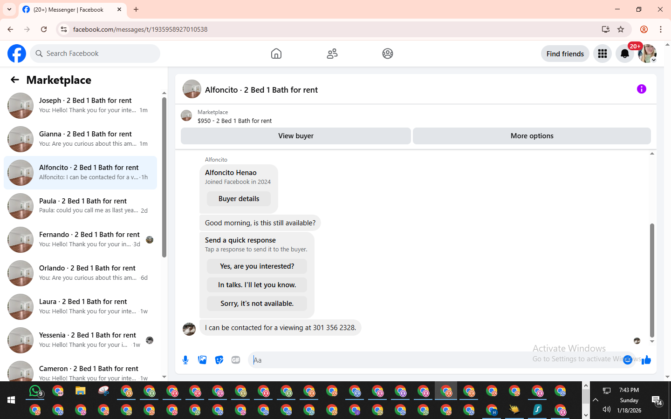Screen dimensions: 671x419
Task: Open the account profile picture menu
Action: coord(647,54)
